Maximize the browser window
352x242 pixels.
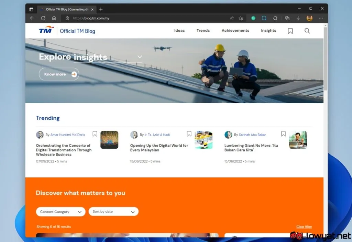coord(311,9)
